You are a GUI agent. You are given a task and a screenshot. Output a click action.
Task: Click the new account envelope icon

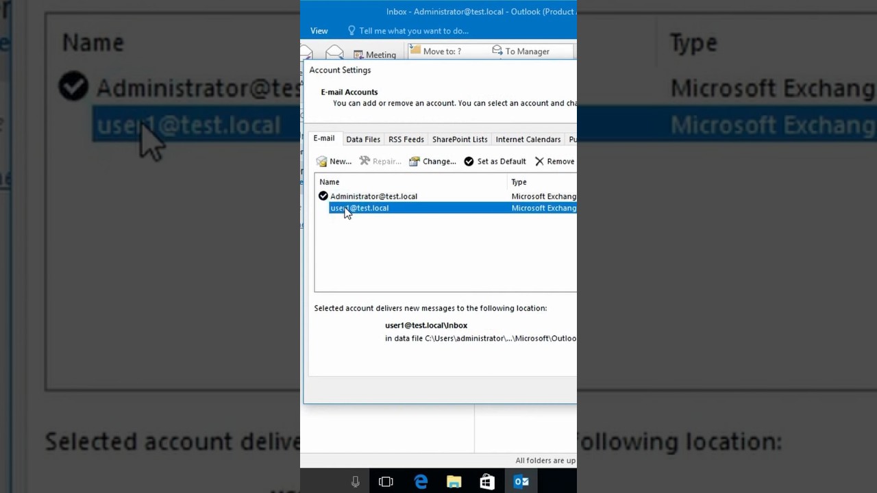[321, 162]
